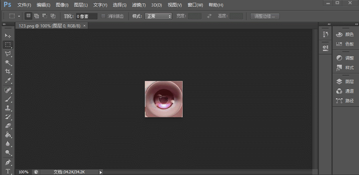
Task: Open the 3D(D) menu
Action: (x=157, y=5)
